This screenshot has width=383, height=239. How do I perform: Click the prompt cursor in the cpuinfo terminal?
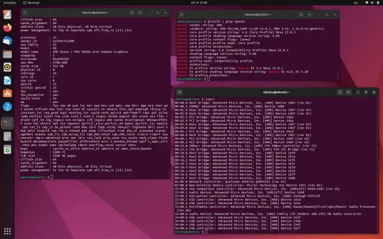[x=52, y=177]
